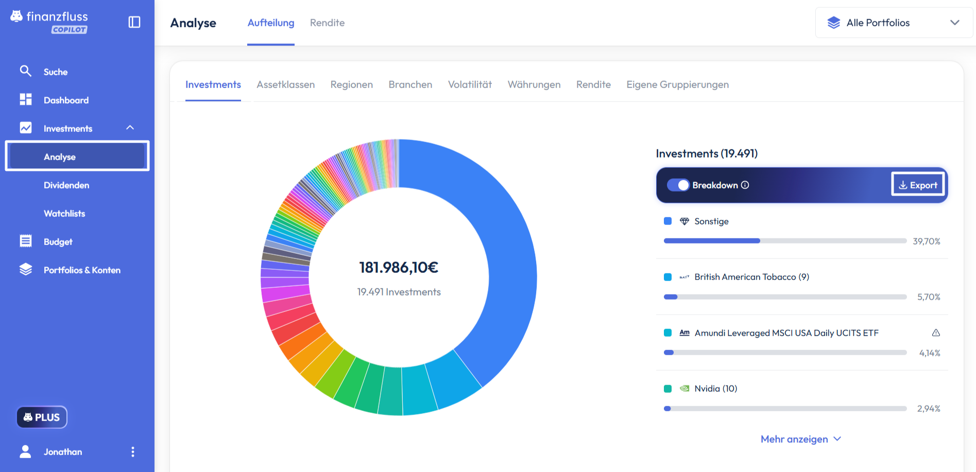976x472 pixels.
Task: Click the Nvidia logo icon
Action: (x=684, y=389)
